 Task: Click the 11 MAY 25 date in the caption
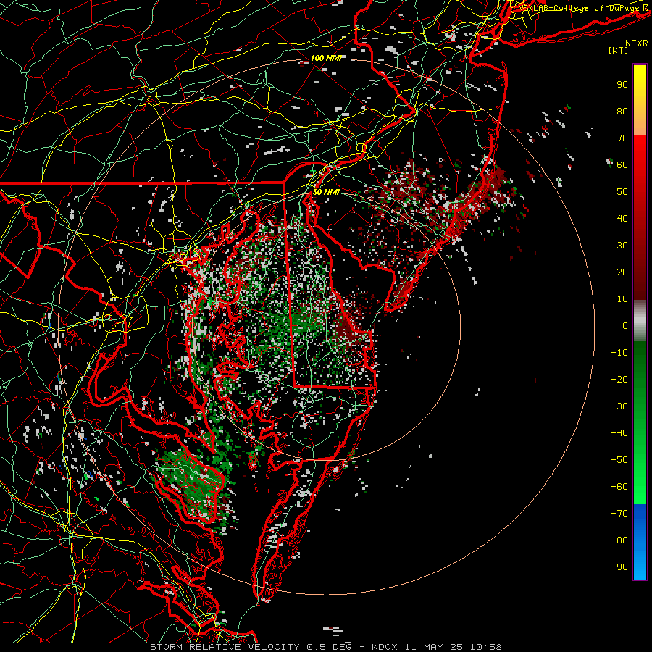(434, 647)
